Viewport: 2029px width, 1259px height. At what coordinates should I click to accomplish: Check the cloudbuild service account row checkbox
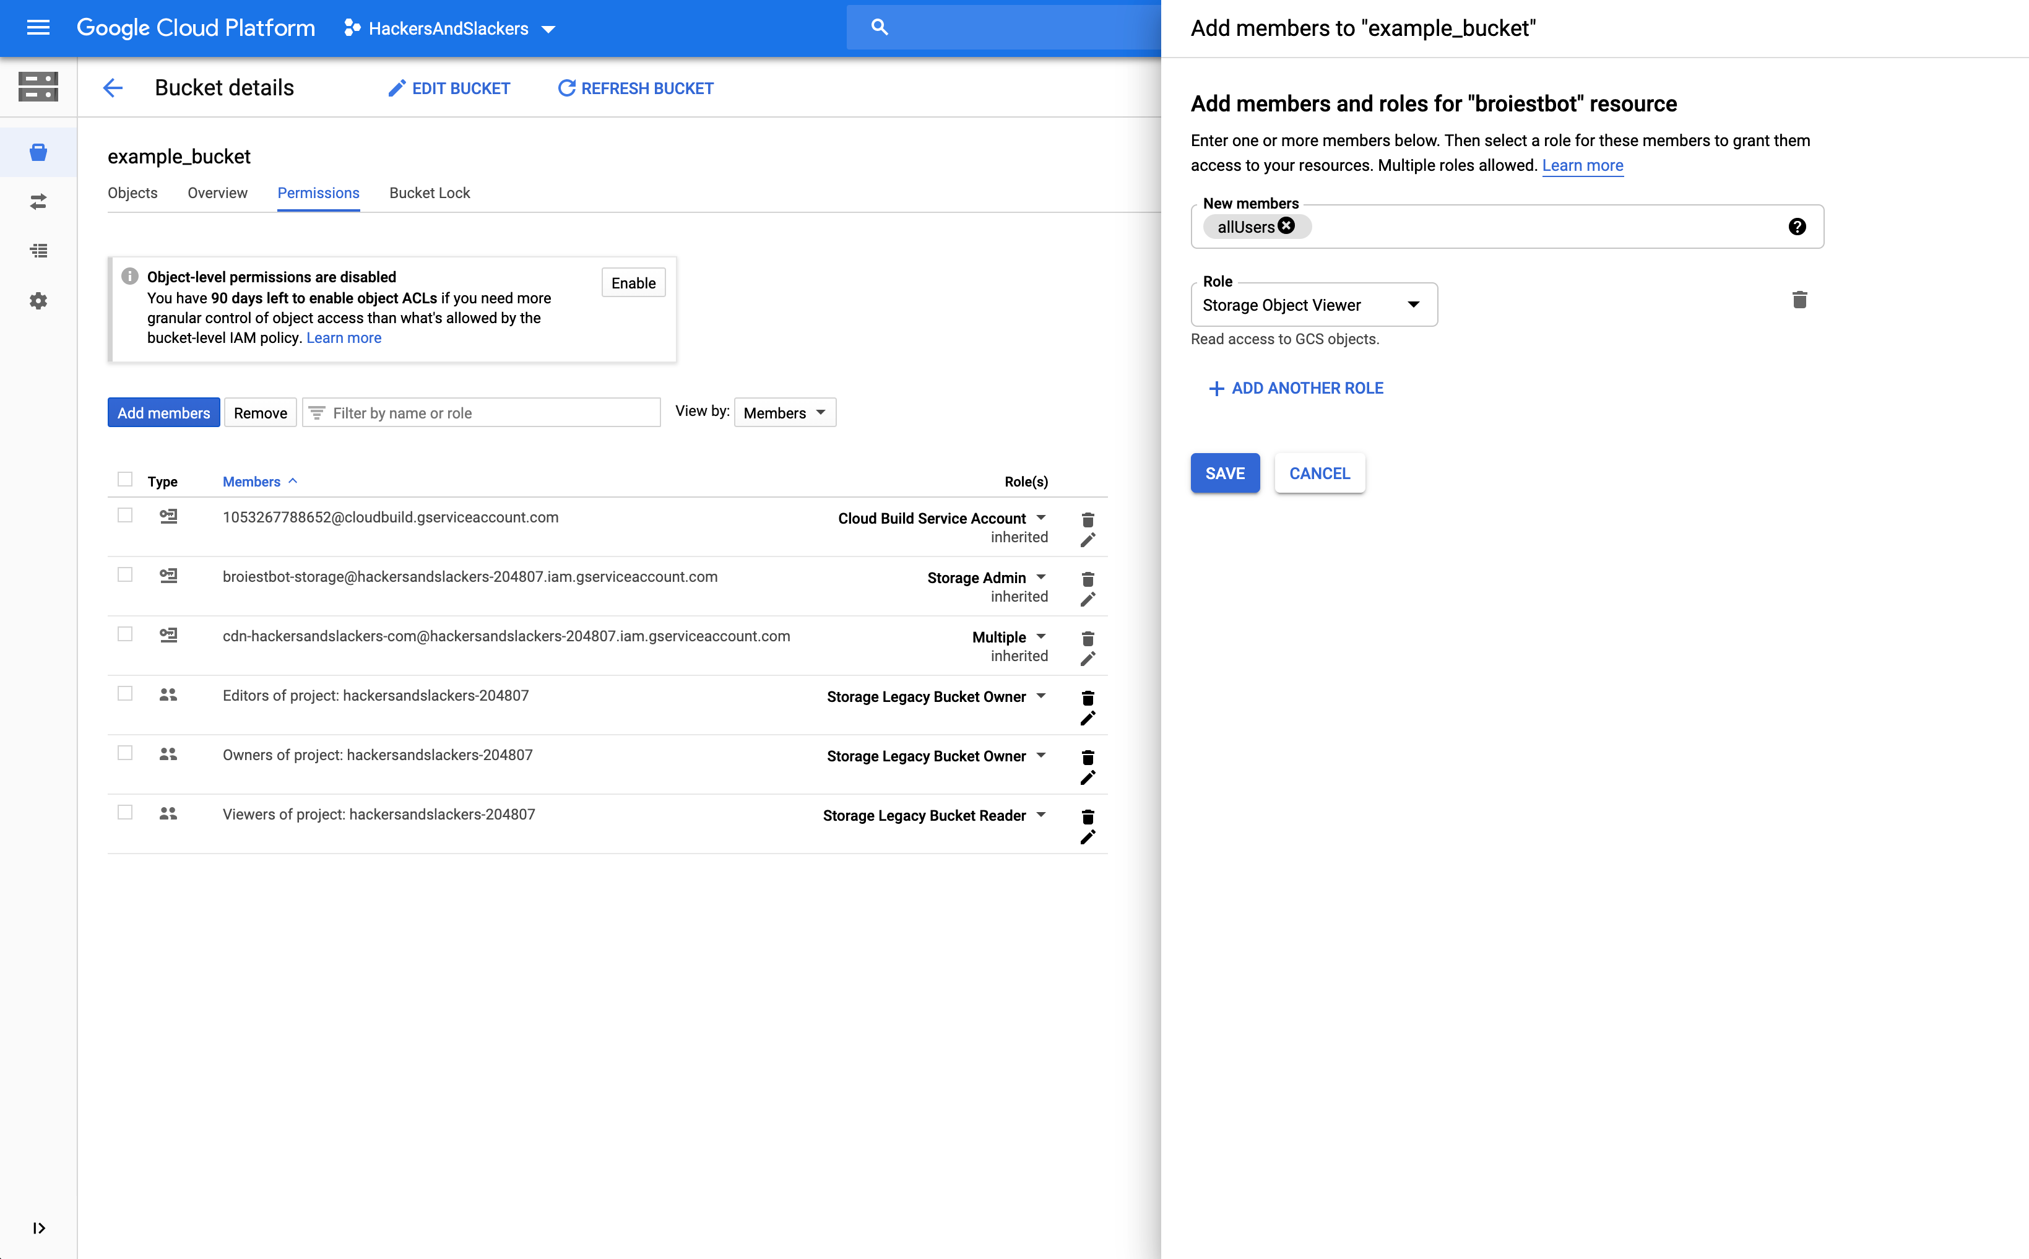tap(125, 516)
